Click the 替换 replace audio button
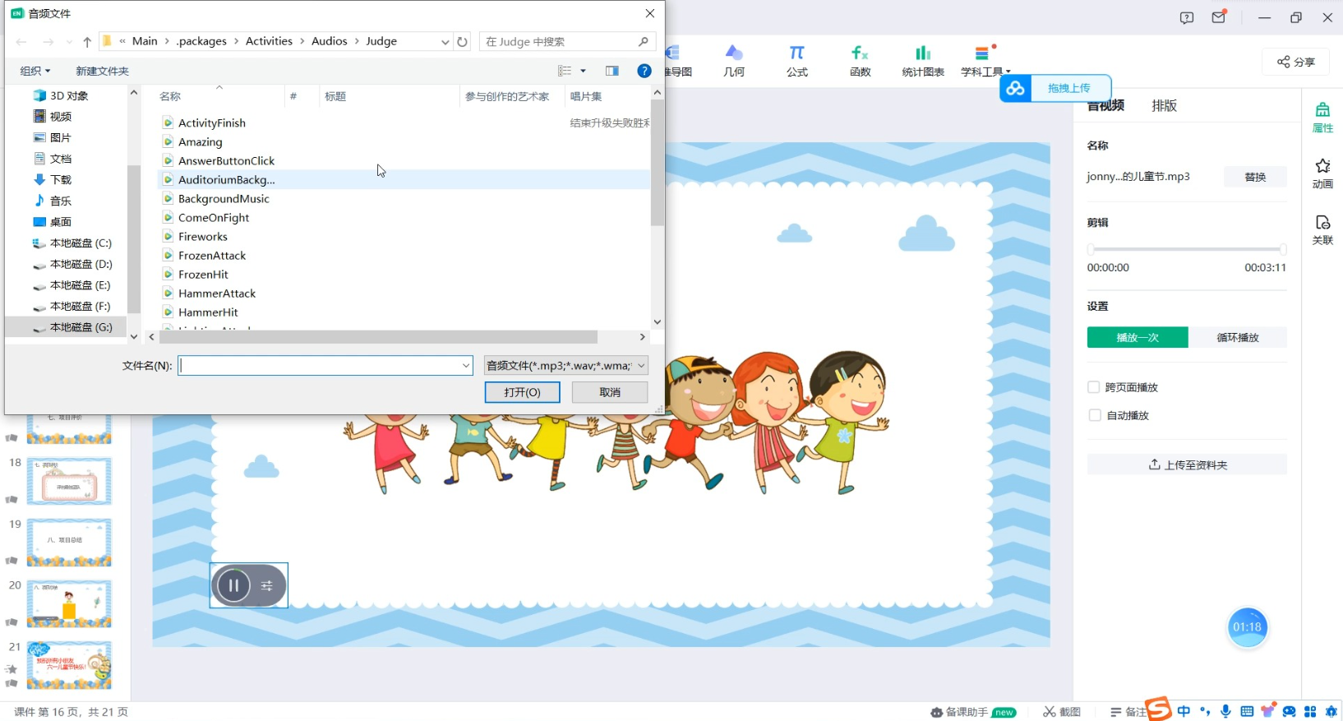The width and height of the screenshot is (1343, 721). point(1255,177)
